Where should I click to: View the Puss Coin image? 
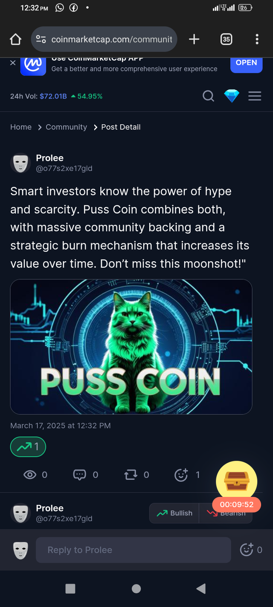pyautogui.click(x=131, y=347)
